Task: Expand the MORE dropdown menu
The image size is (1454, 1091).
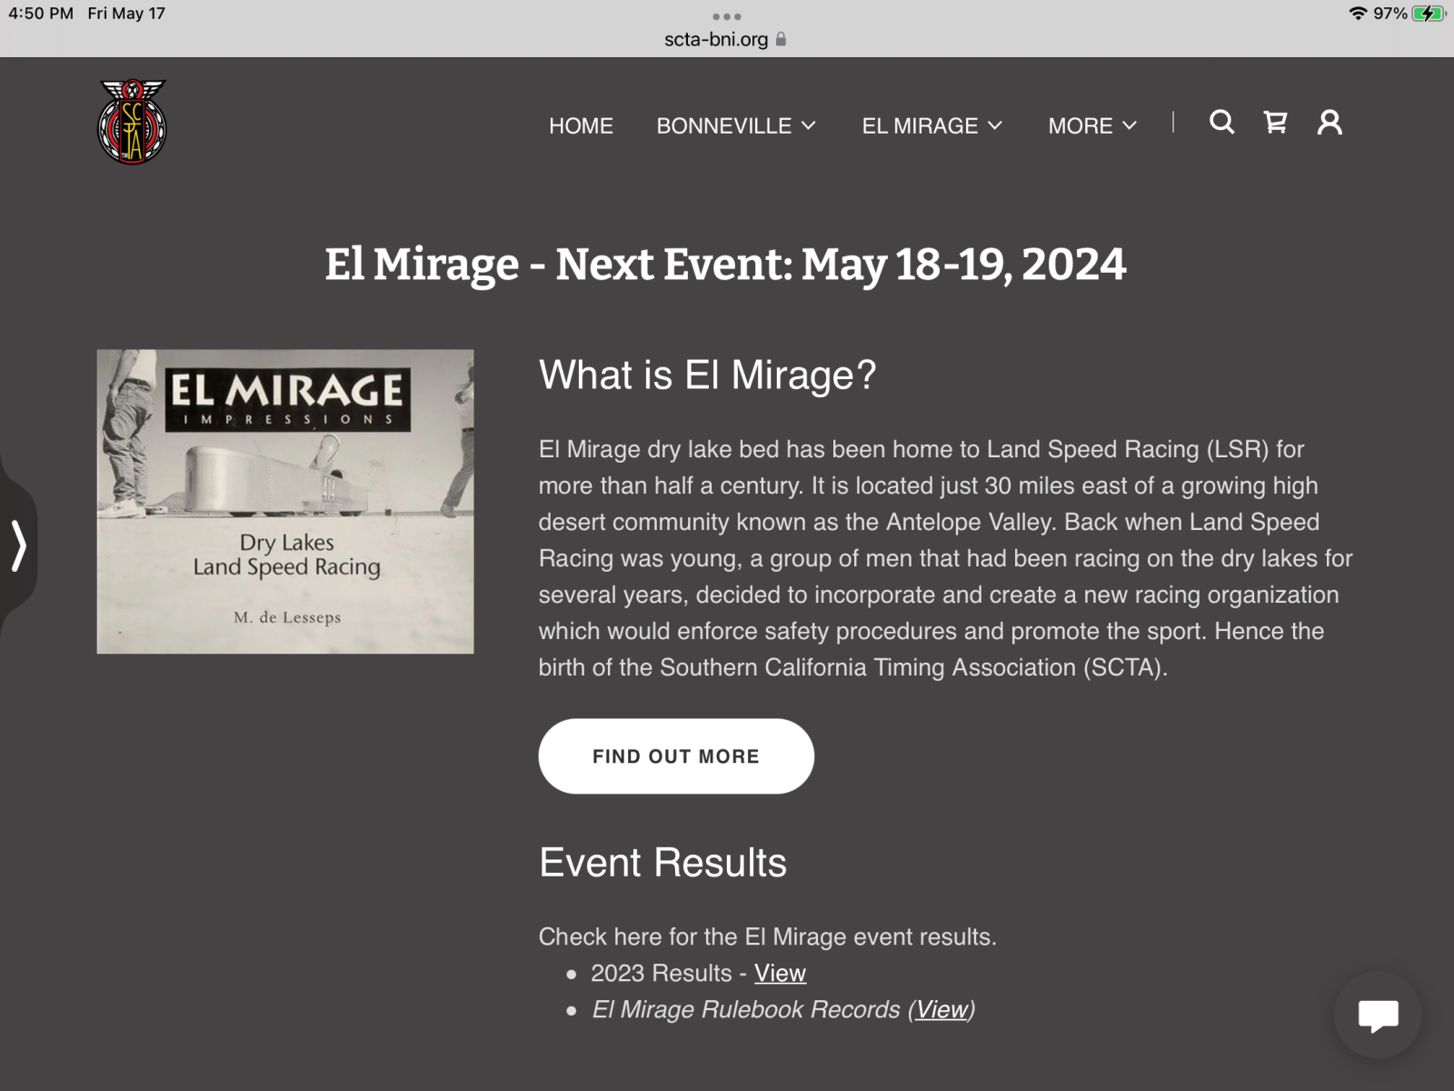Action: tap(1092, 125)
